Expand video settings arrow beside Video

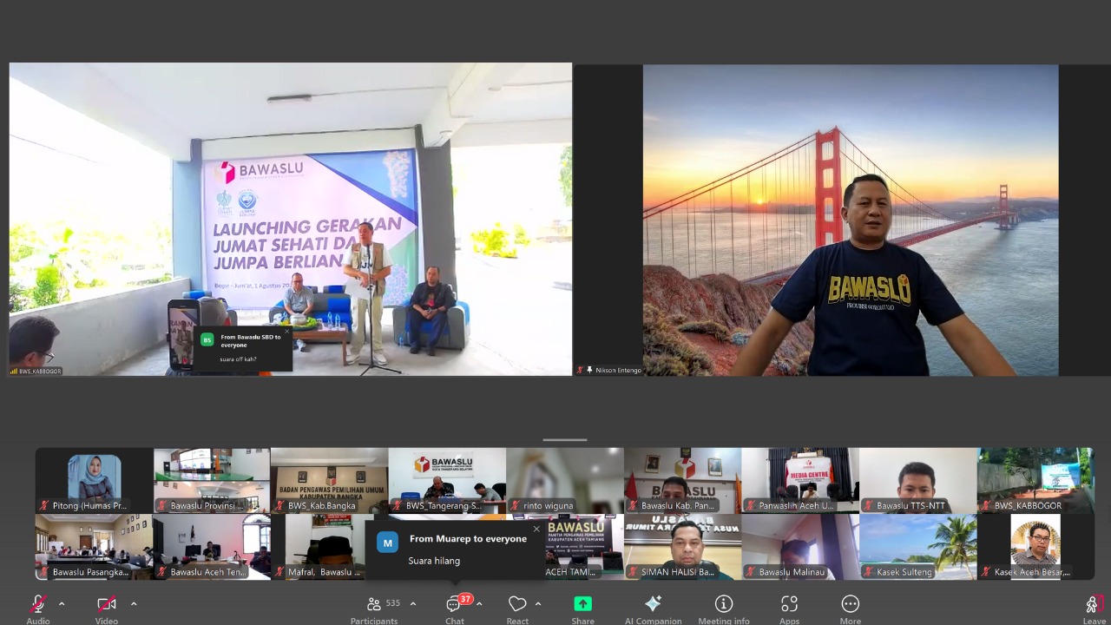(x=134, y=603)
